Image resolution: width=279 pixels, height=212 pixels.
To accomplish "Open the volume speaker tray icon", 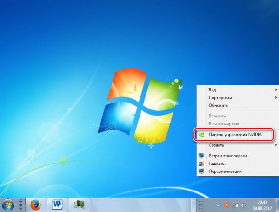I will pos(244,205).
